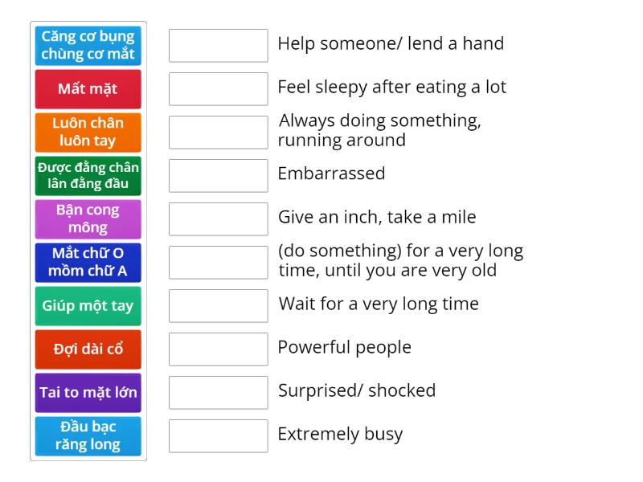This screenshot has height=482, width=643.
Task: Select the 'Căng cơ bụng chùng cơ mắt' tile
Action: (88, 46)
